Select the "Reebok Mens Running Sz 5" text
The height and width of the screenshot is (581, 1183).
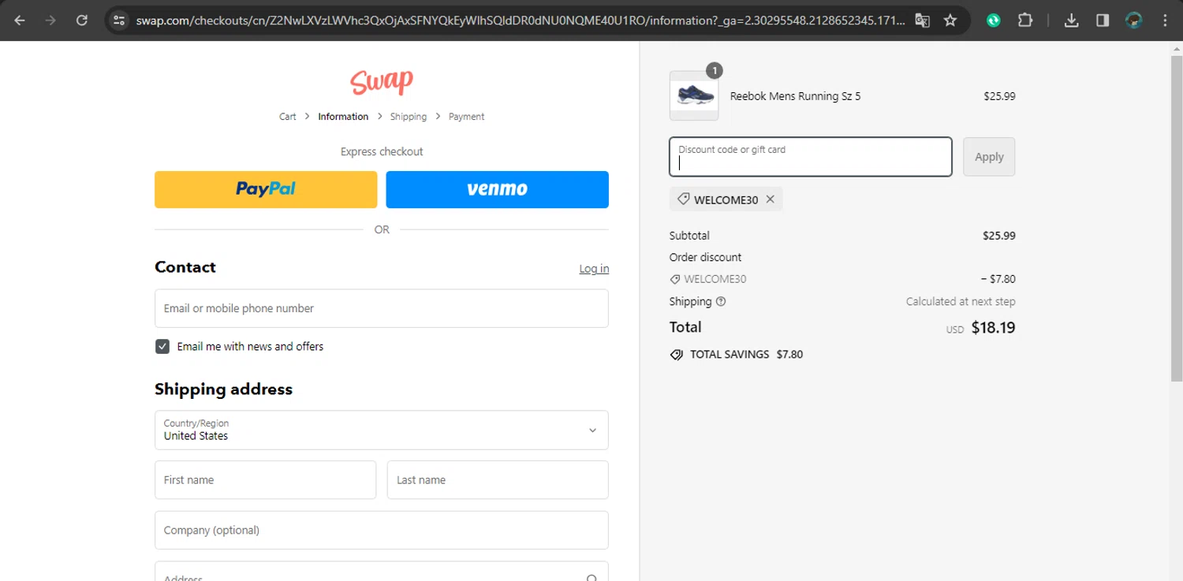click(795, 96)
